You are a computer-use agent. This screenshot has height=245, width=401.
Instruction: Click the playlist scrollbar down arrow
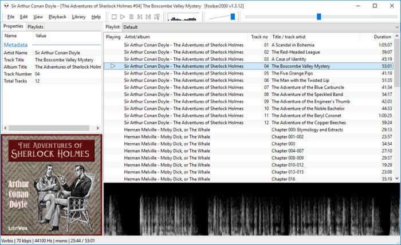[396, 179]
